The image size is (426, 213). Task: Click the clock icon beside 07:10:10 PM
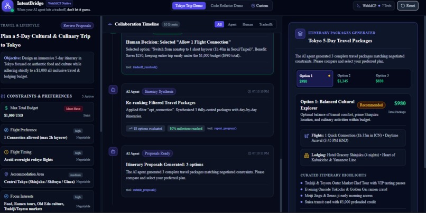pos(249,92)
